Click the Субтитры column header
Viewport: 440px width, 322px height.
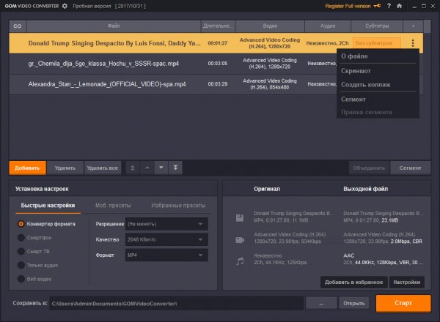[377, 26]
